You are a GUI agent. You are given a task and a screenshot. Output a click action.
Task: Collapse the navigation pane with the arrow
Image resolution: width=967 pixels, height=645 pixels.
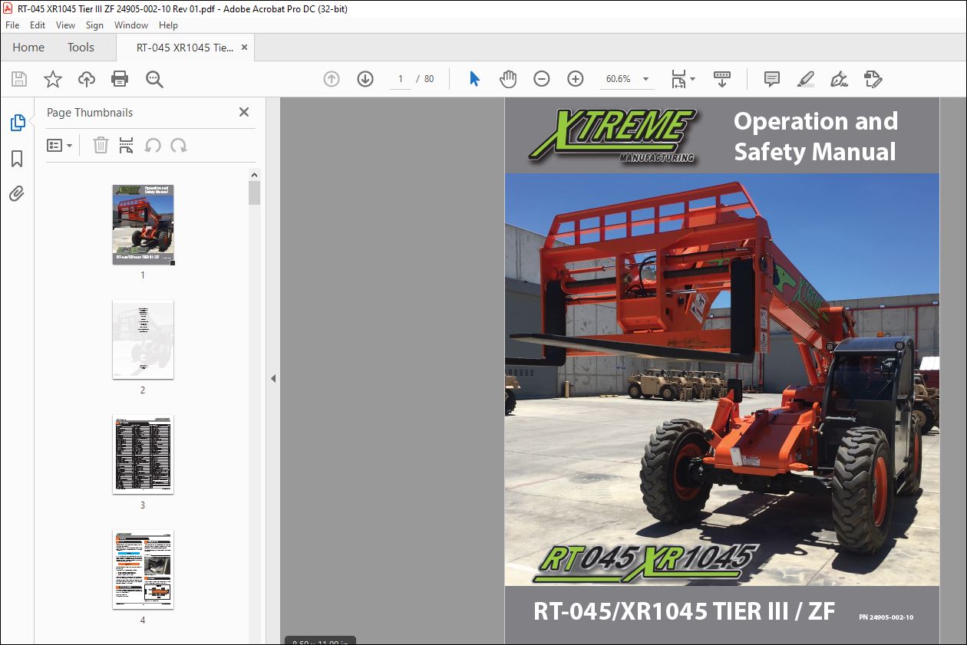tap(272, 378)
